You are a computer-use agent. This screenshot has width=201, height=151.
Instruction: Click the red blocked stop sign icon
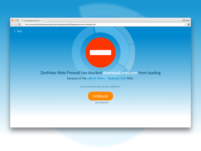(x=100, y=53)
